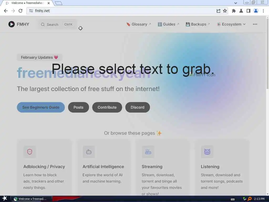Open the Streaming card title

coord(152,166)
